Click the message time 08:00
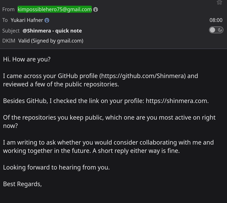227x203 pixels. click(x=216, y=20)
